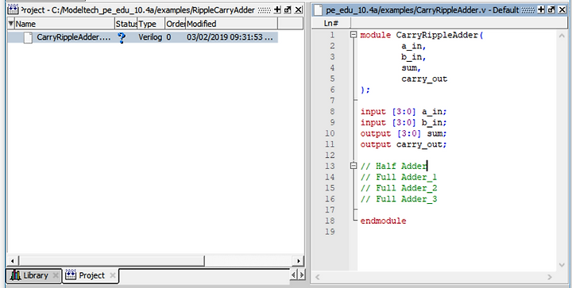Screen dimensions: 572x288
Task: Click editor vertical scroll down arrow
Action: click(562, 265)
